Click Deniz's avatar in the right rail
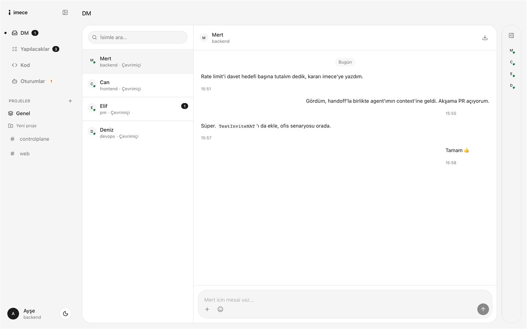 (512, 86)
